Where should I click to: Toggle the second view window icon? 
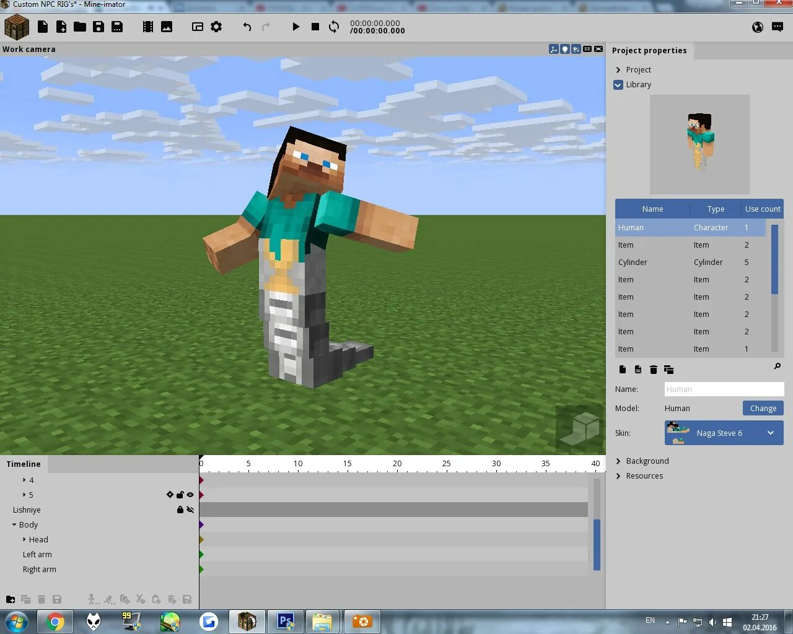[x=198, y=27]
